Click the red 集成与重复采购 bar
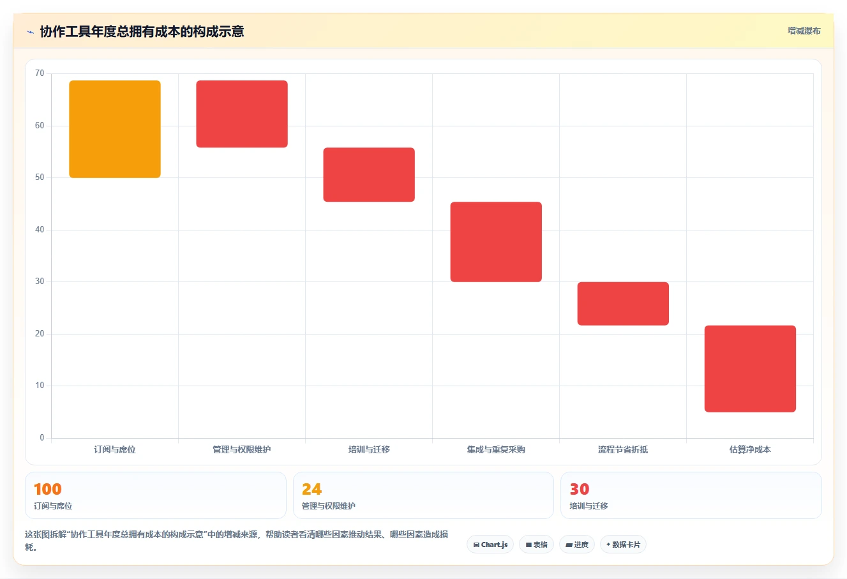 pos(496,242)
